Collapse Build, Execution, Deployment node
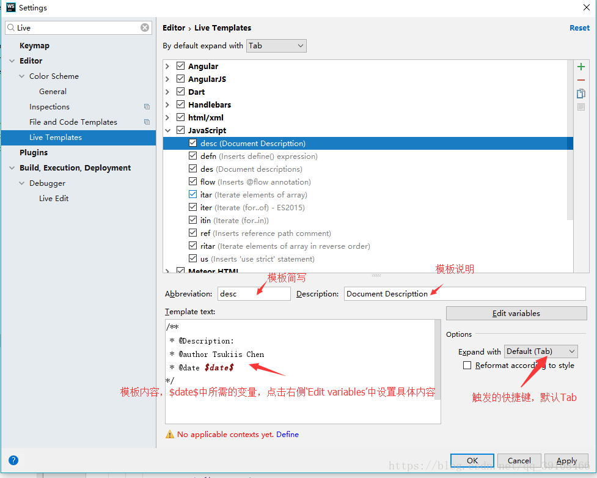Screen dimensions: 597x478 tap(12, 167)
